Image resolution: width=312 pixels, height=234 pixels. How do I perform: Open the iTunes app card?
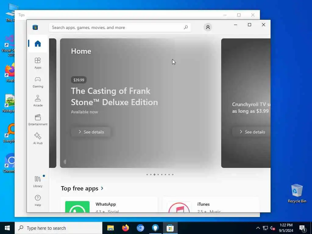(210, 204)
